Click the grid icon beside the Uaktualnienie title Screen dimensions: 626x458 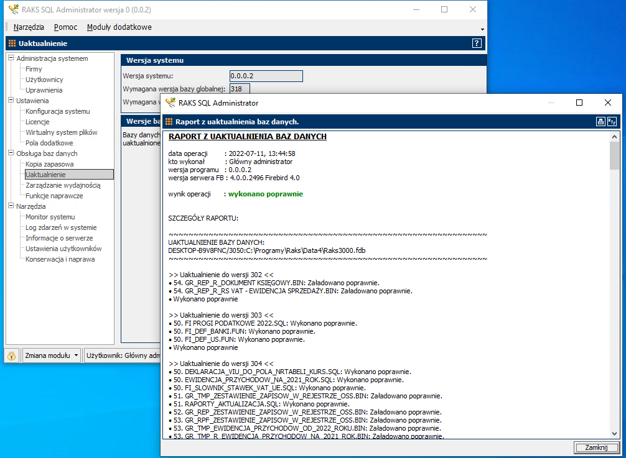[x=12, y=44]
